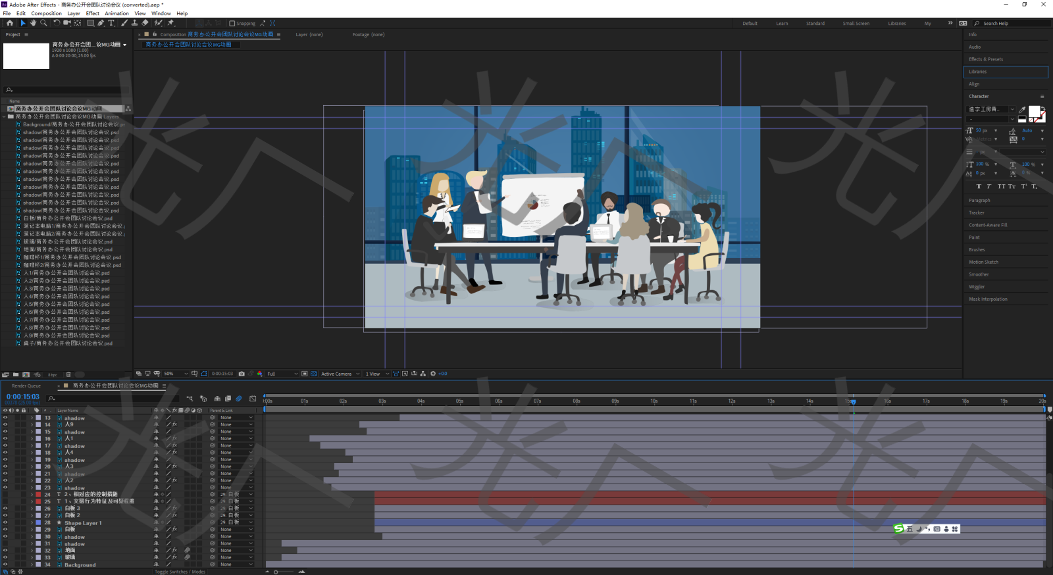This screenshot has height=575, width=1053.
Task: Select the Zoom magnifier tool
Action: [43, 23]
